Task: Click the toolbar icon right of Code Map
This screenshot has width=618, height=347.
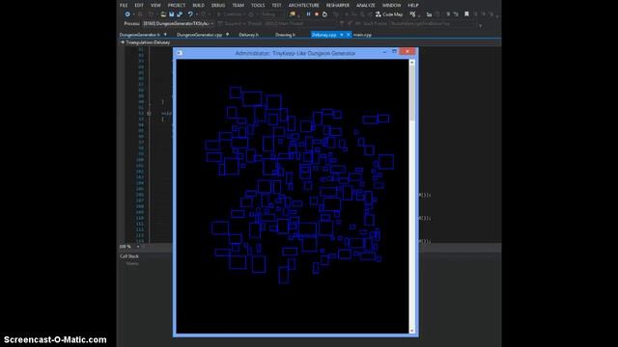Action: (x=412, y=14)
